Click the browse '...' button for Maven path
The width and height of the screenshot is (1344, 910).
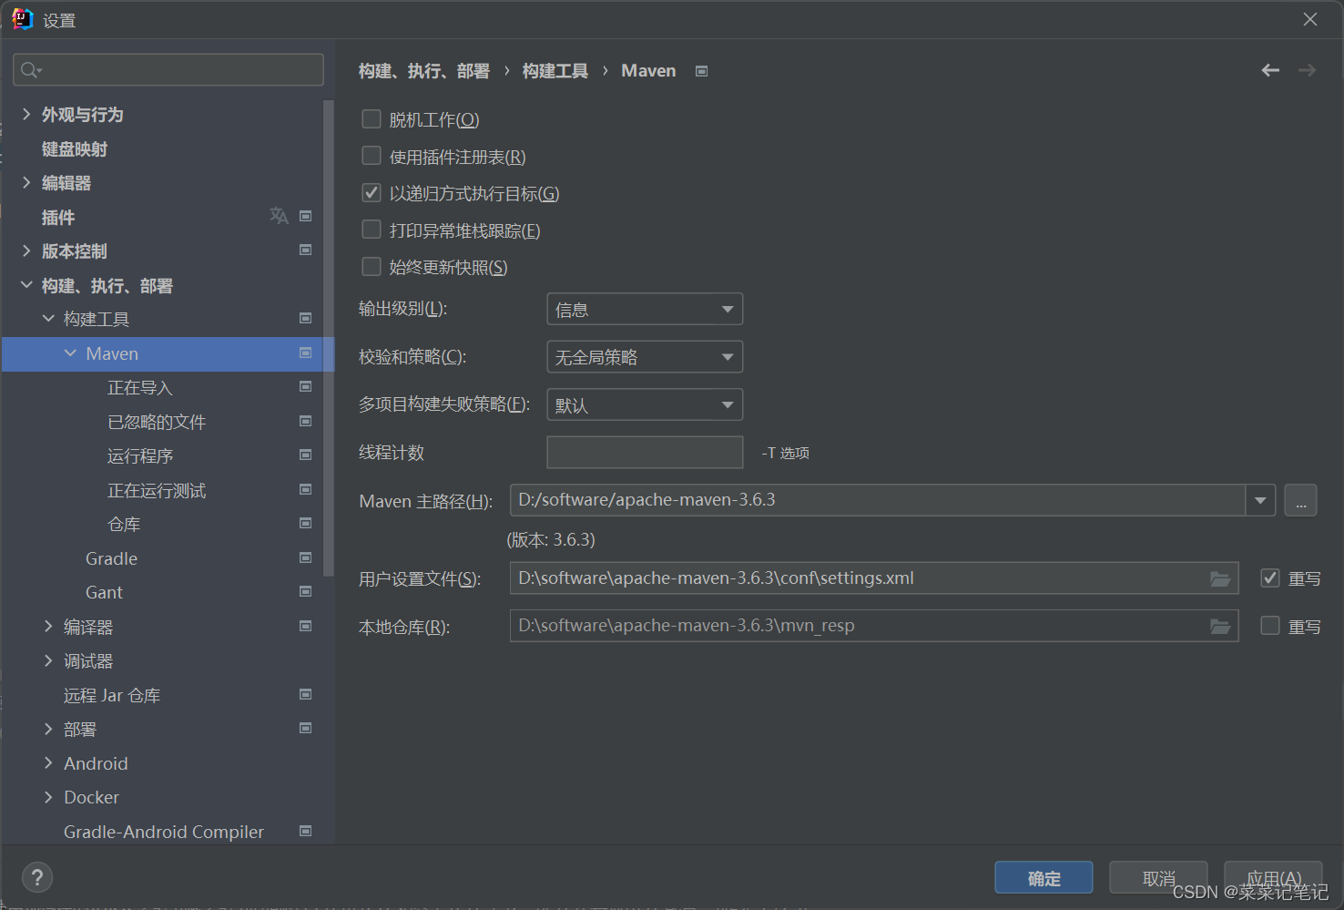[x=1300, y=500]
